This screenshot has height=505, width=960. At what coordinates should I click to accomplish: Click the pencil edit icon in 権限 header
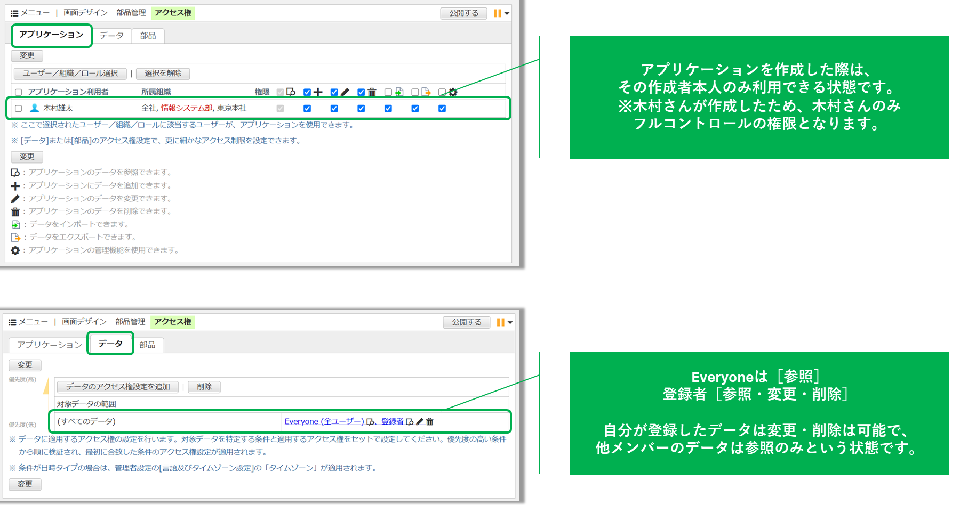345,92
